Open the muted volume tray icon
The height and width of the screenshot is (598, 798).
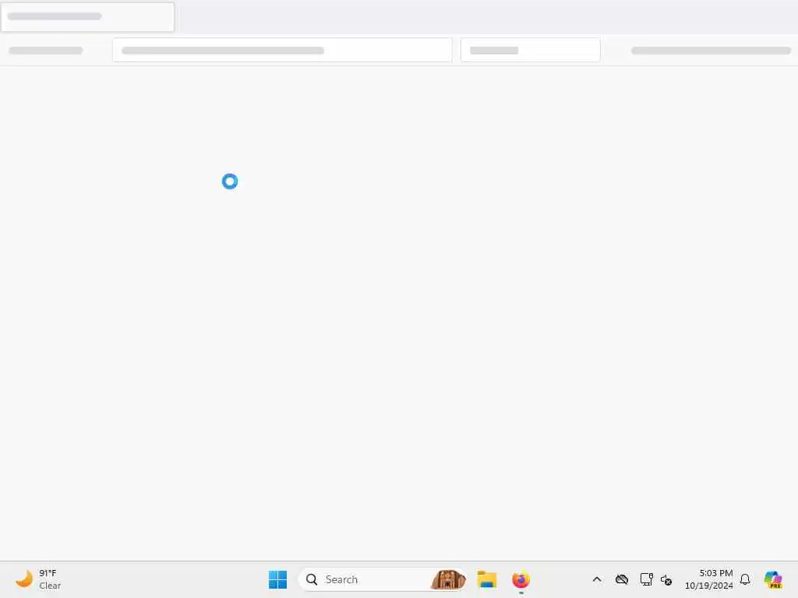tap(666, 579)
